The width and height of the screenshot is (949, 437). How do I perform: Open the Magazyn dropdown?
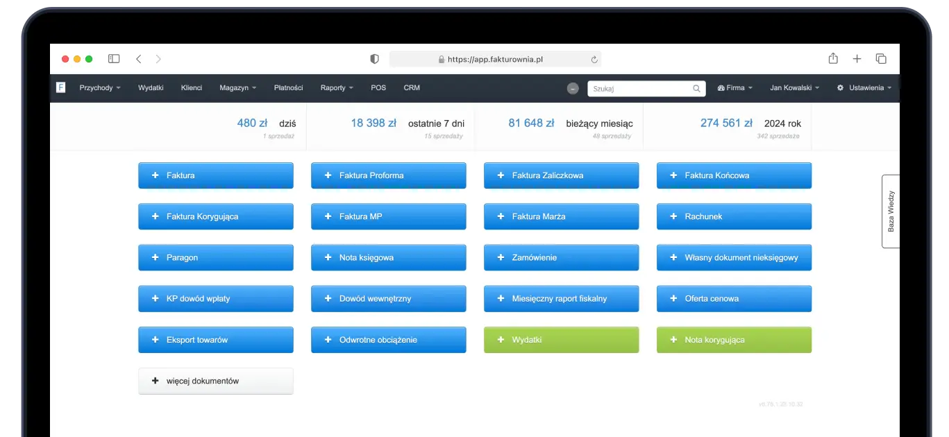(237, 88)
